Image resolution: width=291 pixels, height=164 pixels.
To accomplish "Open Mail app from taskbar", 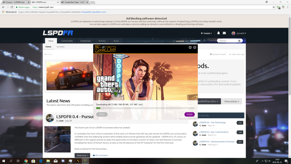I will coord(56,161).
